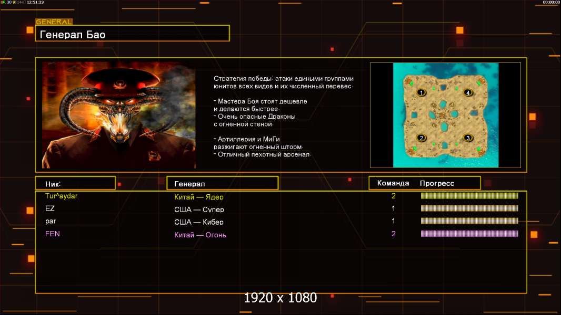Click start position 1 on the minimap
The height and width of the screenshot is (315, 561).
[422, 93]
